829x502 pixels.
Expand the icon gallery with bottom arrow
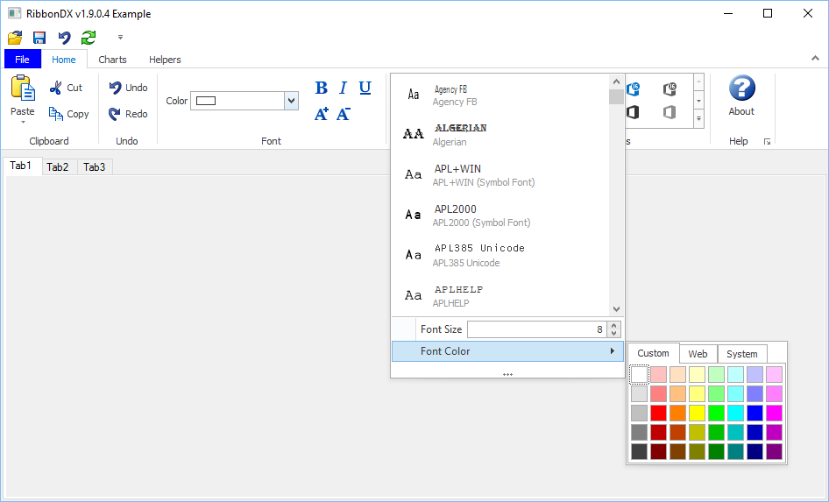[699, 119]
